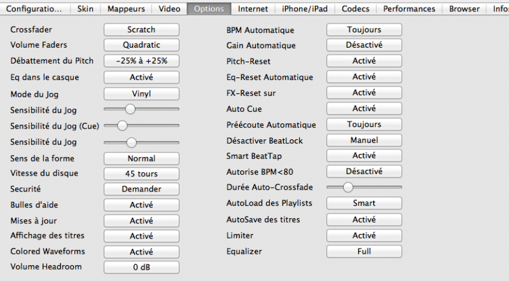Switch to the Skin tab

click(85, 9)
